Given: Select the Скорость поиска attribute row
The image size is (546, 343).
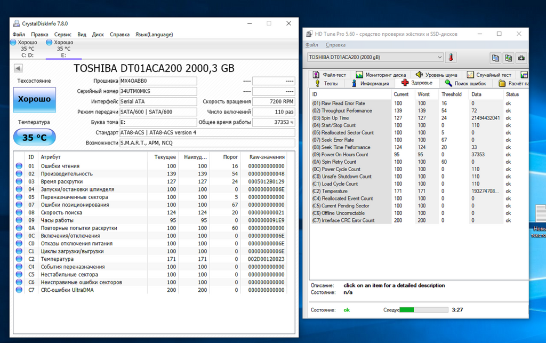Looking at the screenshot, I should click(151, 213).
